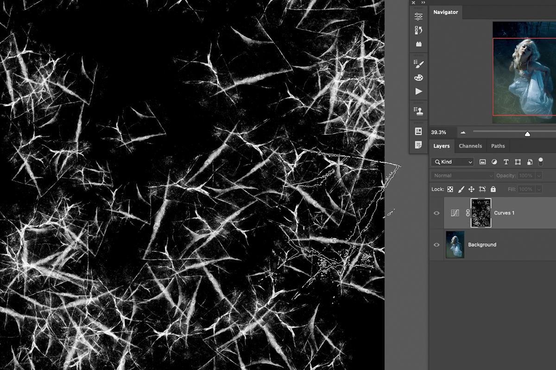This screenshot has height=370, width=556.
Task: Open the Swatches palette icon
Action: (418, 78)
